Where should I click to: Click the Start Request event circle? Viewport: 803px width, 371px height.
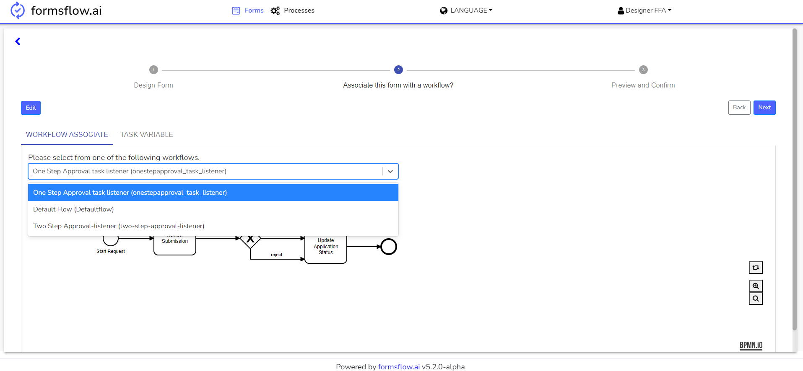coord(111,240)
